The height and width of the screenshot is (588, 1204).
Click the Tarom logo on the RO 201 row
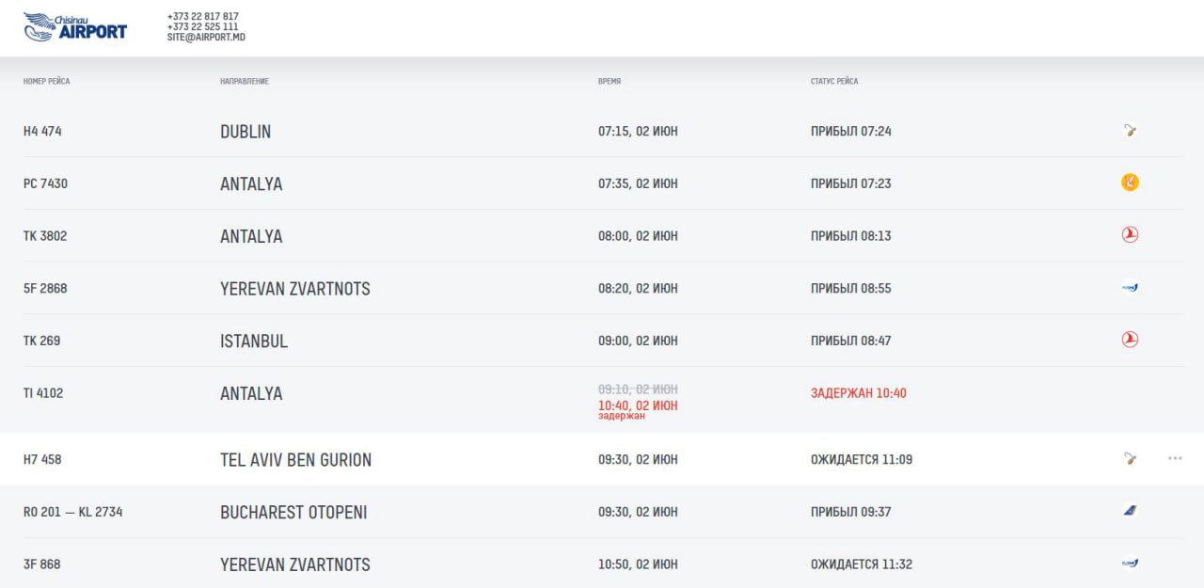pyautogui.click(x=1130, y=511)
